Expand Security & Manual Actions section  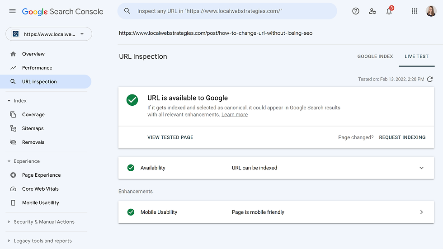(41, 222)
